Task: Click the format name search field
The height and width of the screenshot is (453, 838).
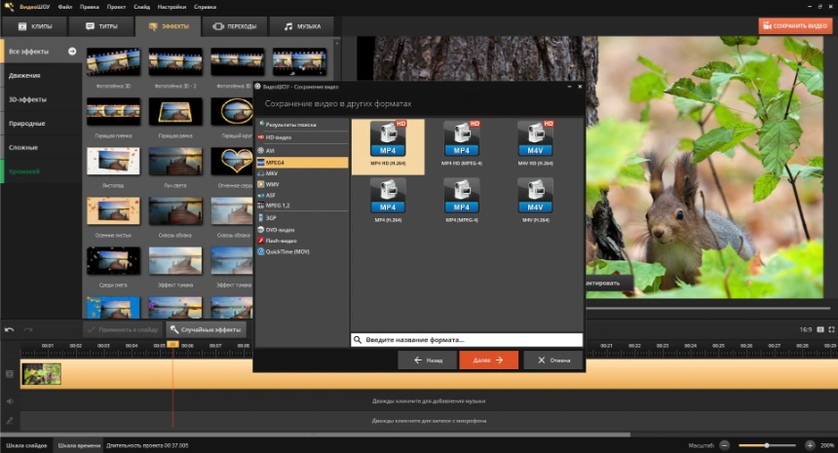Action: 467,340
